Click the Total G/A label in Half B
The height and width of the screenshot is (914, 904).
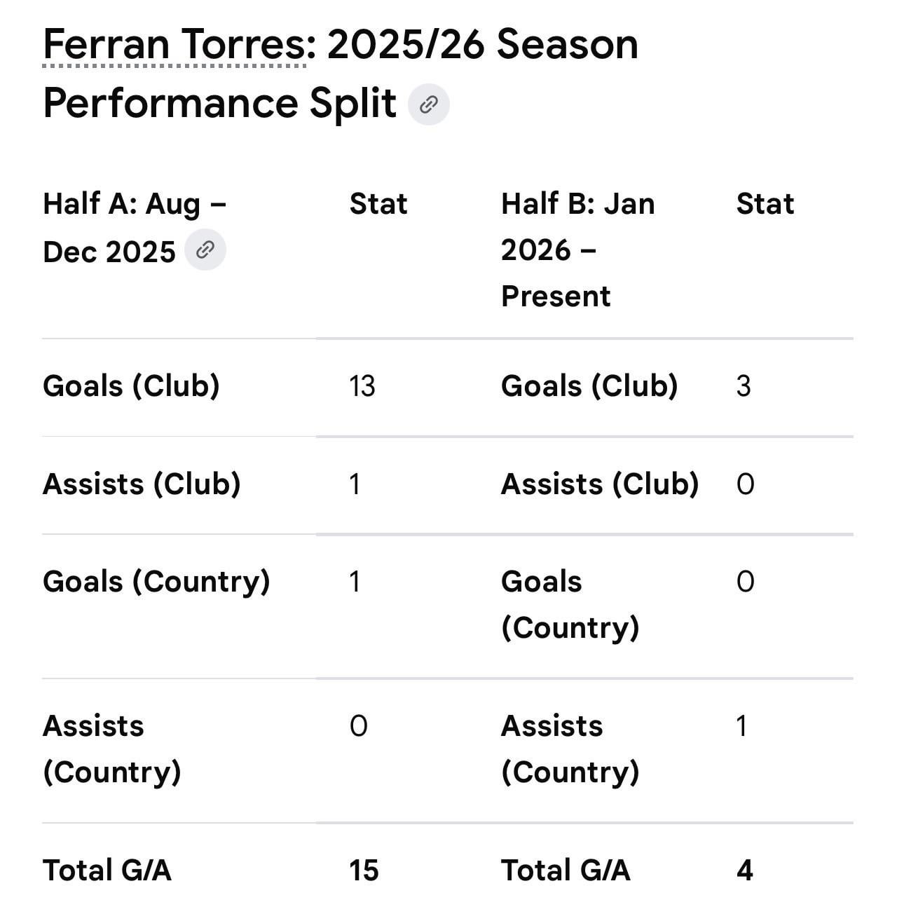(566, 871)
